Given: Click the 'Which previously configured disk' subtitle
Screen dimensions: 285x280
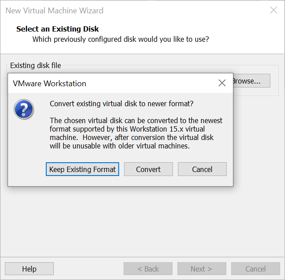Looking at the screenshot, I should pos(120,39).
